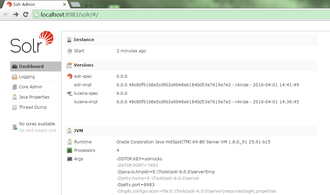330x195 pixels.
Task: Click the Runtime row icon
Action: (69, 142)
